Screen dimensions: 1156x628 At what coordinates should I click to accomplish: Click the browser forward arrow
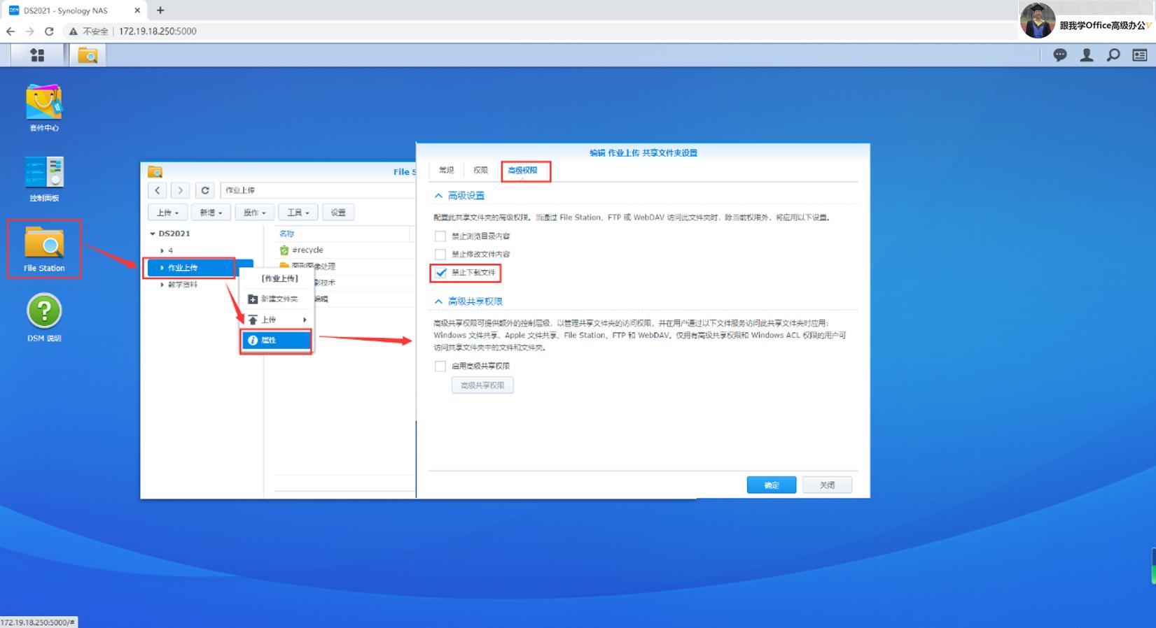pos(29,31)
